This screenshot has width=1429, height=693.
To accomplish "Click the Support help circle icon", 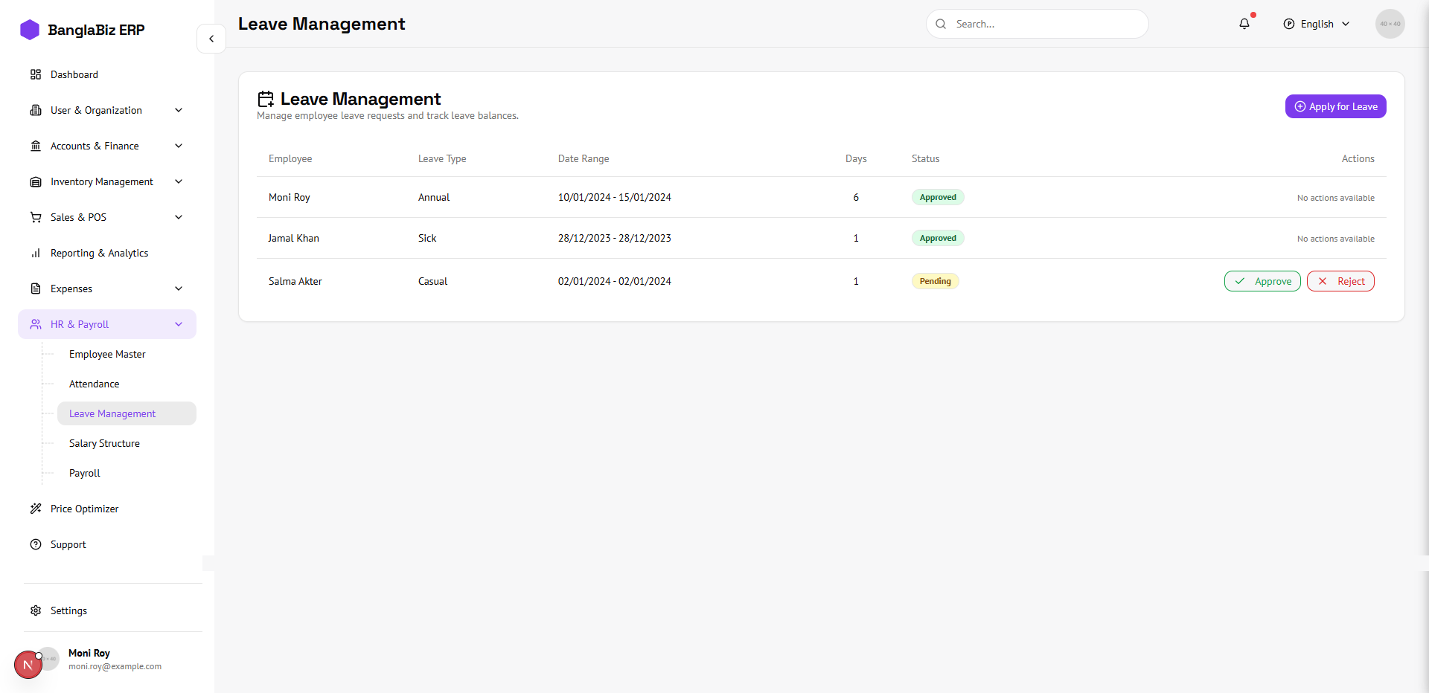I will tap(36, 544).
